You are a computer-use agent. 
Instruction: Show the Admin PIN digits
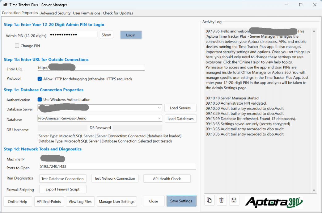coord(106,35)
